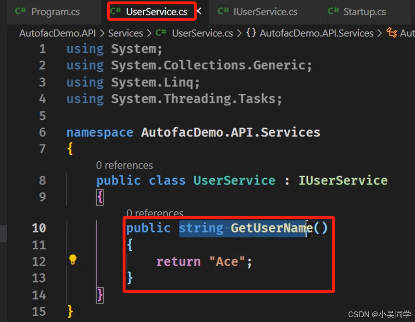The height and width of the screenshot is (322, 415).
Task: Click line number 6 in the gutter
Action: point(43,132)
